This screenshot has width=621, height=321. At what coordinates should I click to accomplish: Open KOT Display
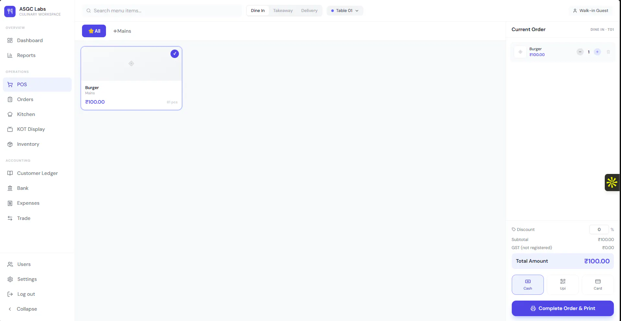pos(37,129)
